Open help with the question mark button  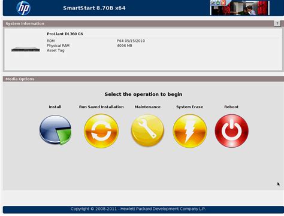tap(277, 23)
